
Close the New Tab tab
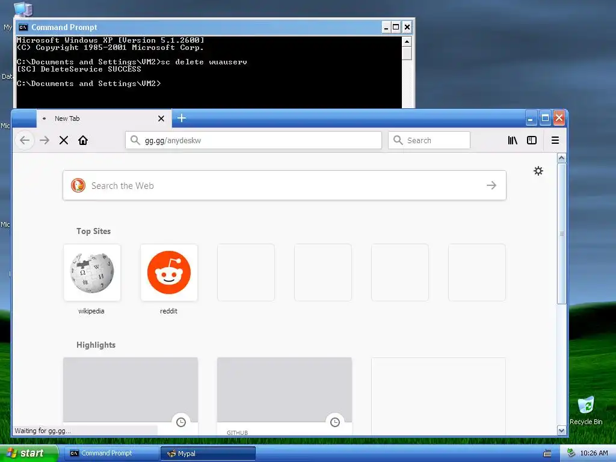pyautogui.click(x=161, y=119)
